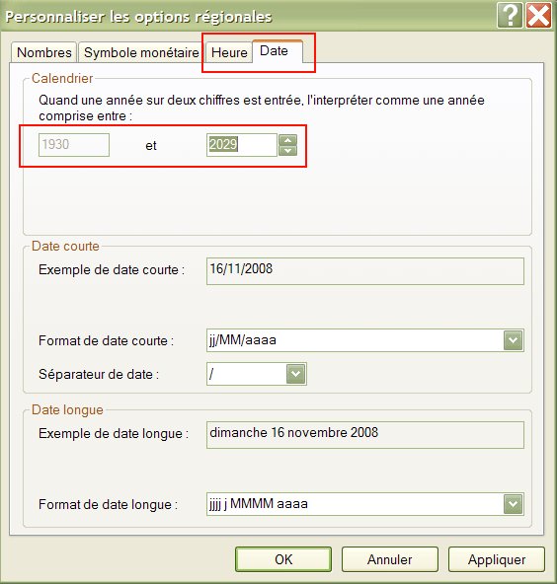
Task: Cancel changes with the Annuler button
Action: tap(389, 559)
